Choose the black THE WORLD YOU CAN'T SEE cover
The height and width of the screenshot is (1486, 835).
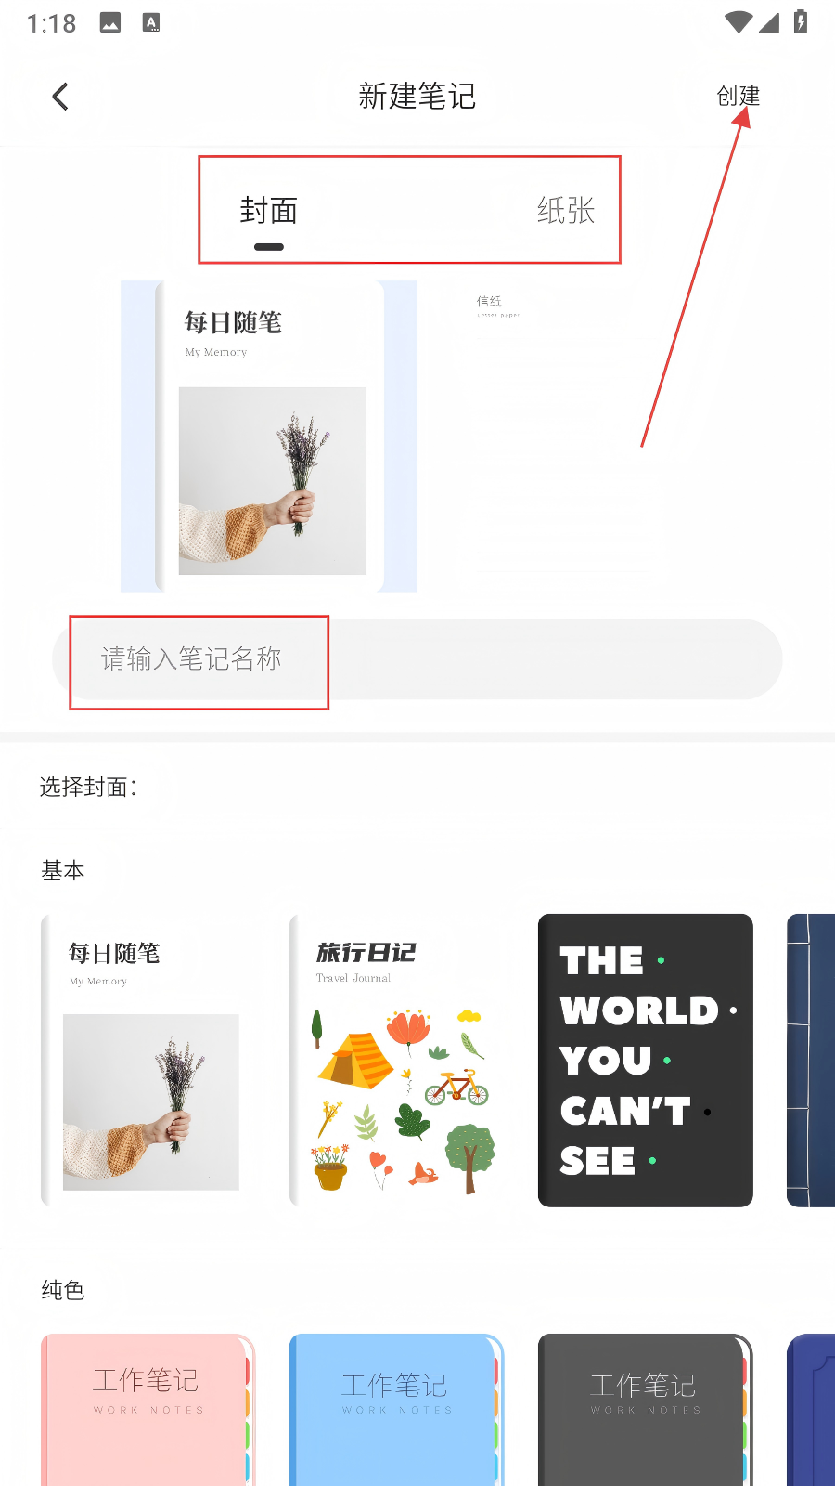[x=646, y=1061]
